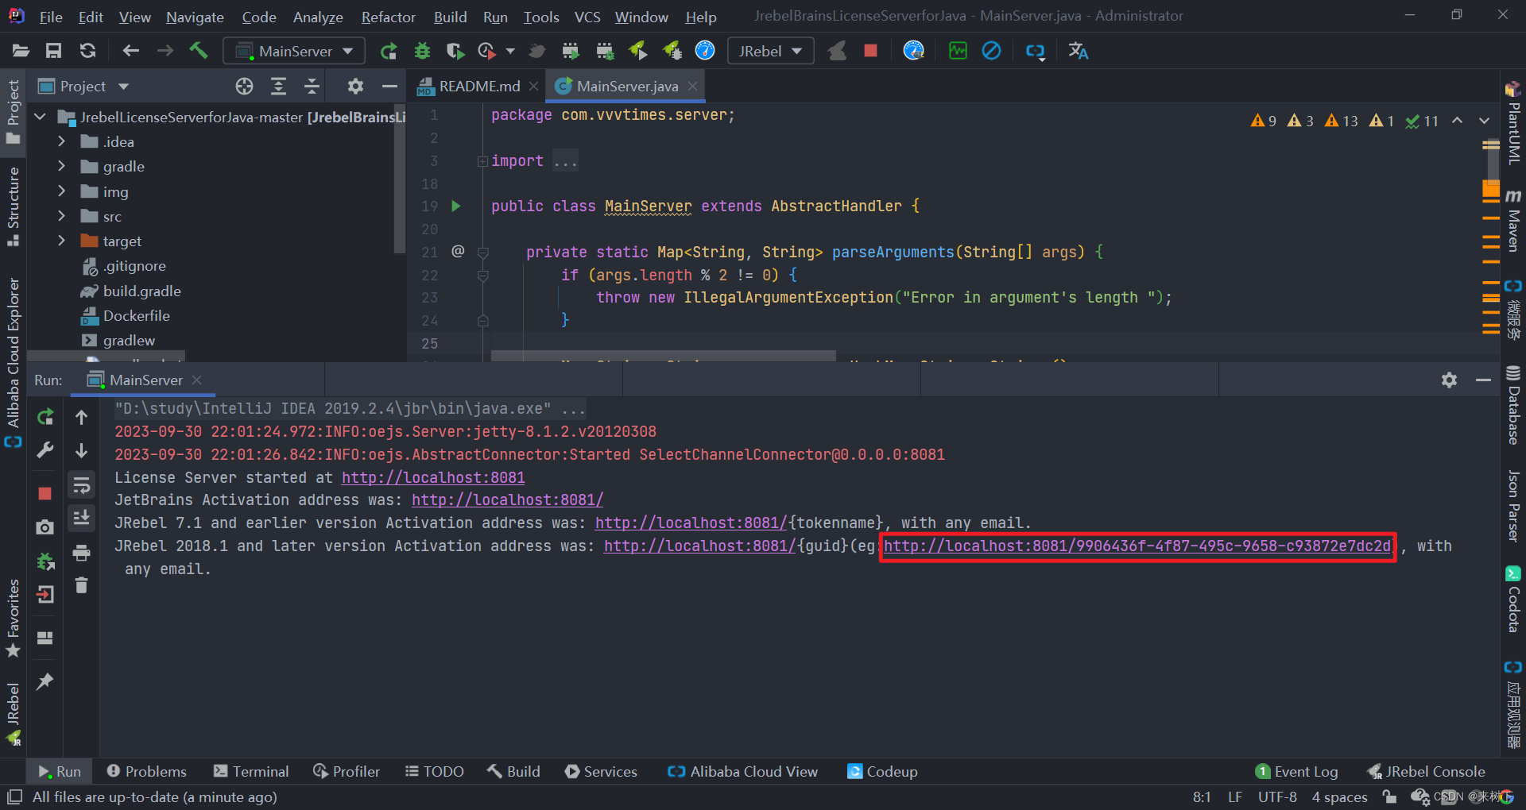Print console output with printer icon
The image size is (1526, 810).
point(81,553)
